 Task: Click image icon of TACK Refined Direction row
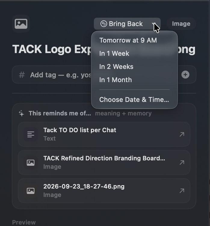pos(31,162)
